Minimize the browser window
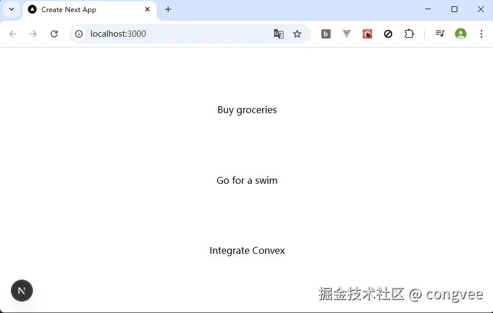 point(427,9)
